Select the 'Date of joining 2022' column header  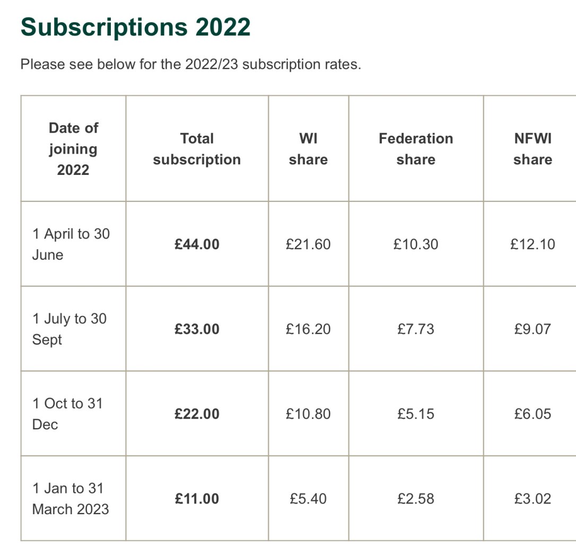pos(73,149)
